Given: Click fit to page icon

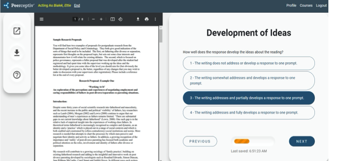Looking at the screenshot, I should click(x=112, y=19).
